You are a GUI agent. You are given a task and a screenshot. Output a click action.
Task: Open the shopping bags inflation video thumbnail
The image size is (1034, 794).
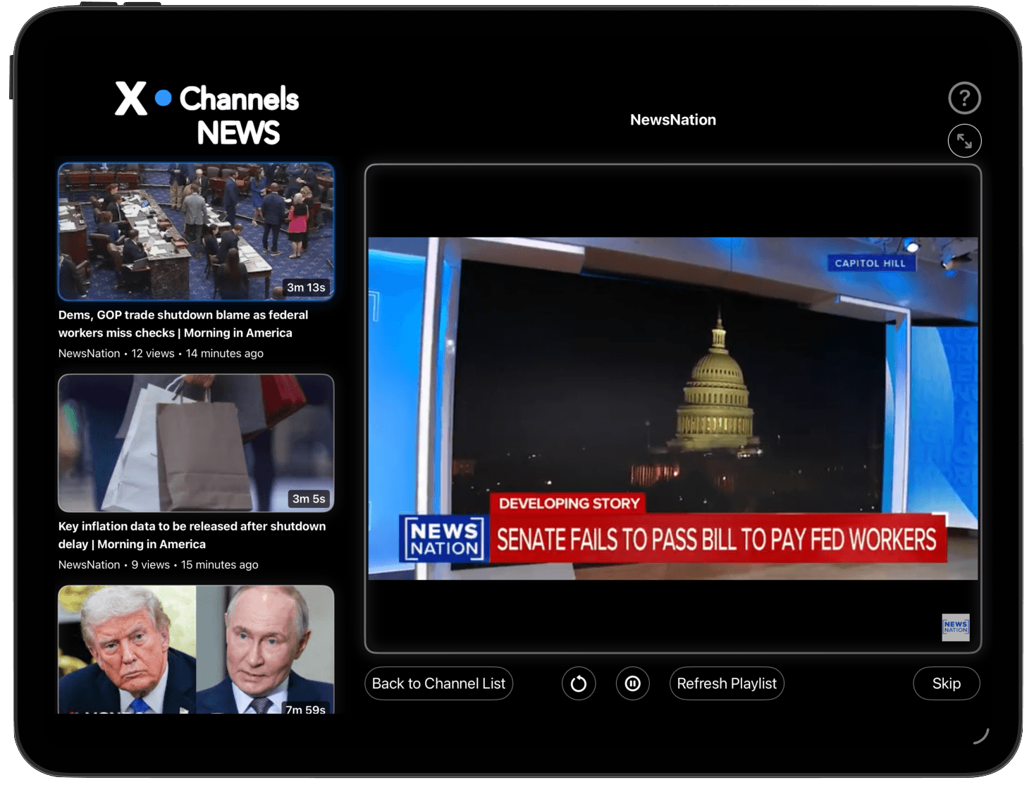197,443
